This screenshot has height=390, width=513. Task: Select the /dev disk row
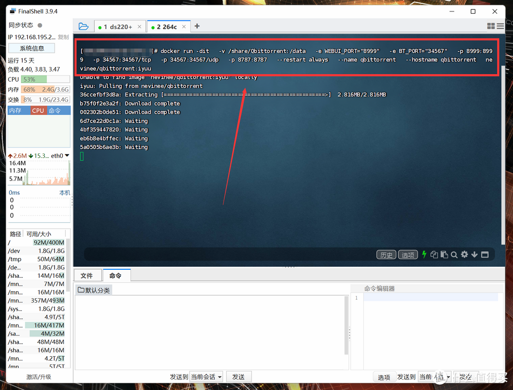[x=37, y=251]
